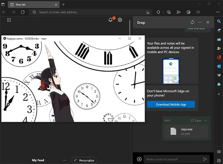The width and height of the screenshot is (223, 164).
Task: Open the apps grid launcher
Action: coord(9,20)
